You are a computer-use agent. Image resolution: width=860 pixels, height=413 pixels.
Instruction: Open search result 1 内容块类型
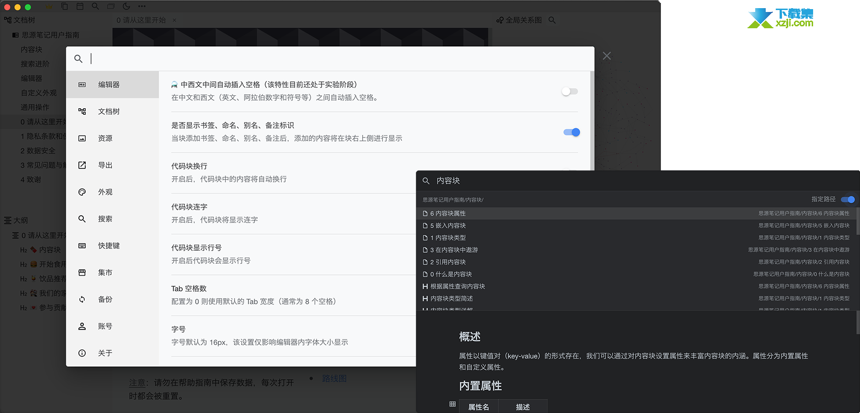637,238
